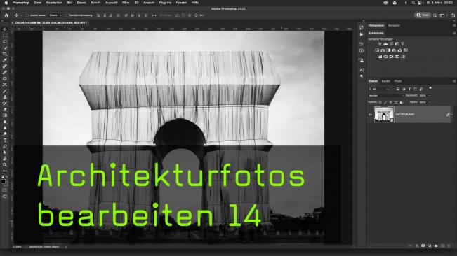The height and width of the screenshot is (256, 457).
Task: Toggle the layer filter on/off switch
Action: pyautogui.click(x=430, y=88)
